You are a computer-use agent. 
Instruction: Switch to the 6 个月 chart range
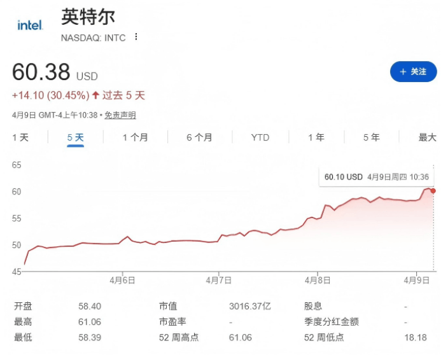click(199, 137)
